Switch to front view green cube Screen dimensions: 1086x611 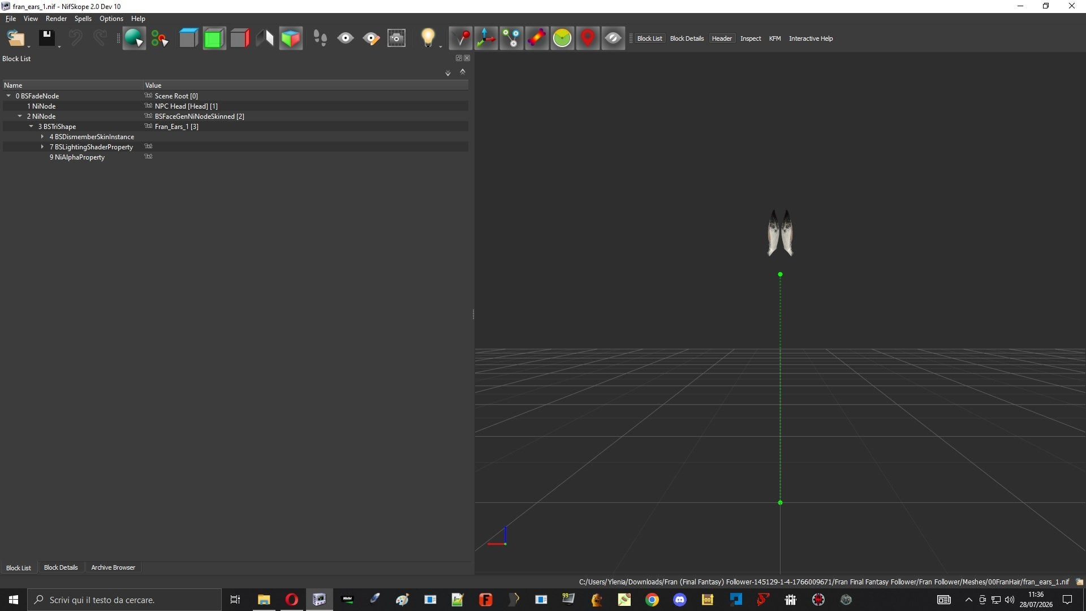(x=214, y=38)
